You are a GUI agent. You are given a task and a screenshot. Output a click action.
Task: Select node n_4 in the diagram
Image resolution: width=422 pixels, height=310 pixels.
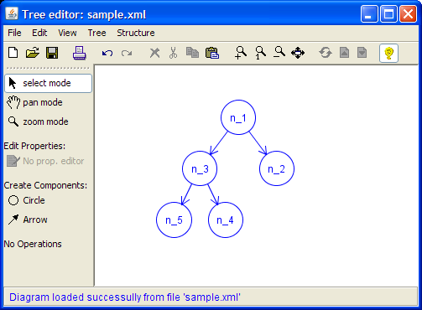click(x=226, y=220)
